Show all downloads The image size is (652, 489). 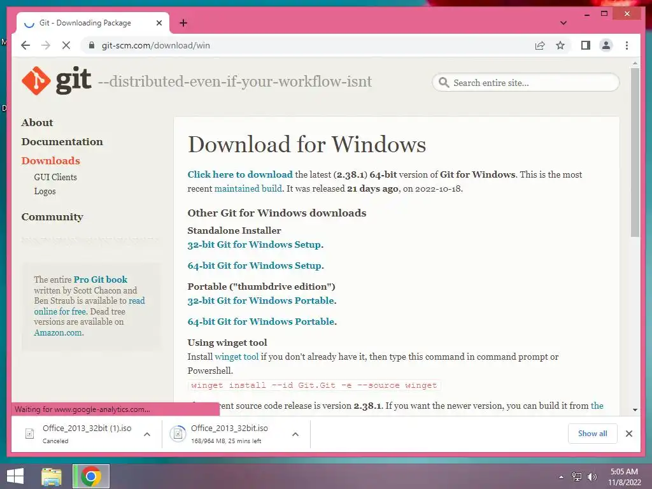click(x=593, y=434)
